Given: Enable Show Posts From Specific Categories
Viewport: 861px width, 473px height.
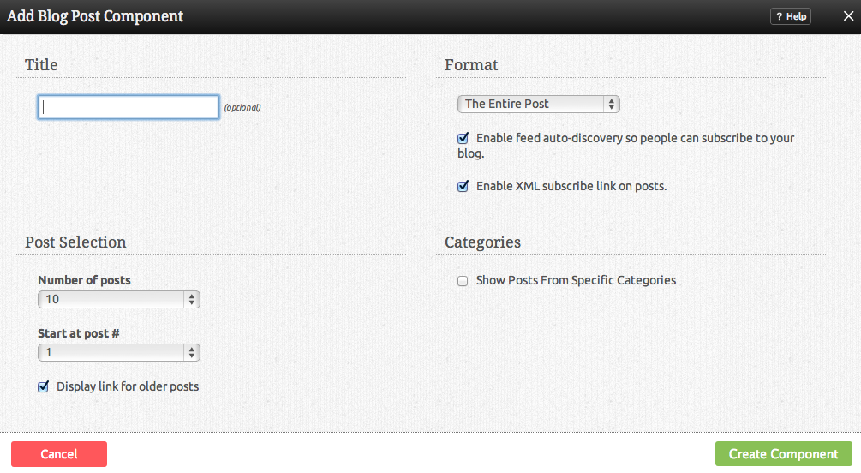Looking at the screenshot, I should (463, 280).
